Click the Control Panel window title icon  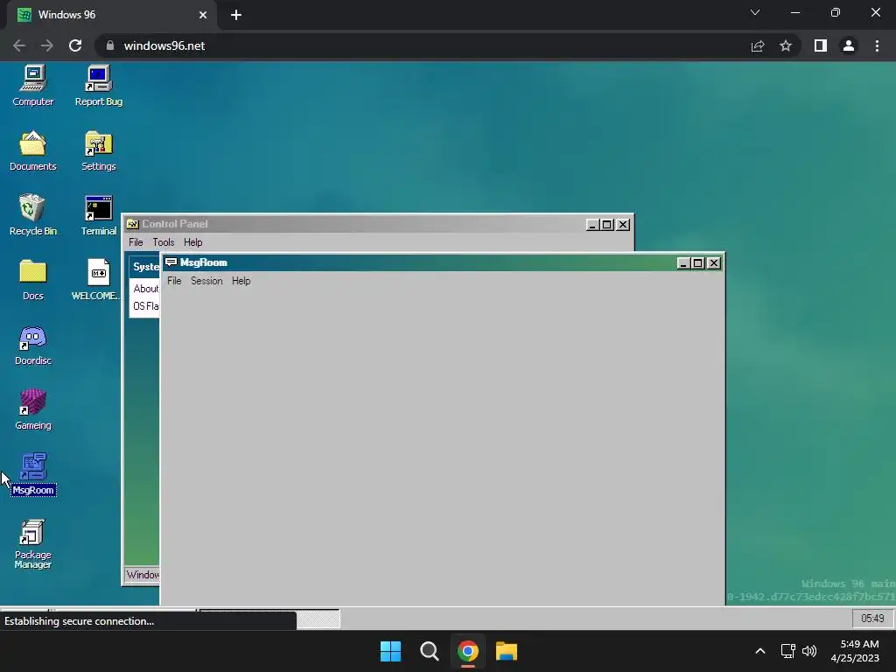133,224
